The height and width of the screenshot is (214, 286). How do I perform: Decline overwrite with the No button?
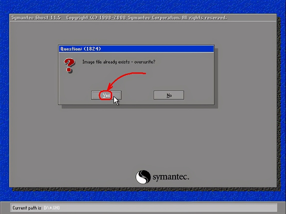(169, 95)
